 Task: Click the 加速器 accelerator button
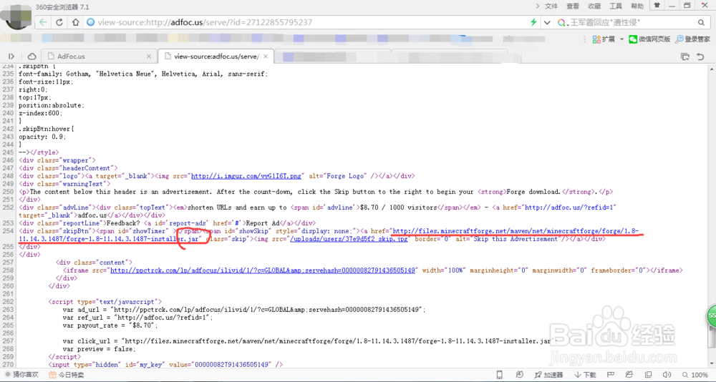pos(549,375)
